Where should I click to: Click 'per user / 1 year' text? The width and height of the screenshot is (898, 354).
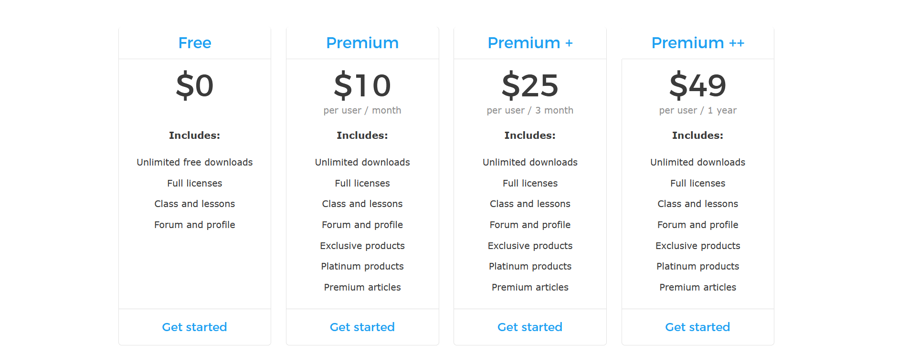(697, 110)
